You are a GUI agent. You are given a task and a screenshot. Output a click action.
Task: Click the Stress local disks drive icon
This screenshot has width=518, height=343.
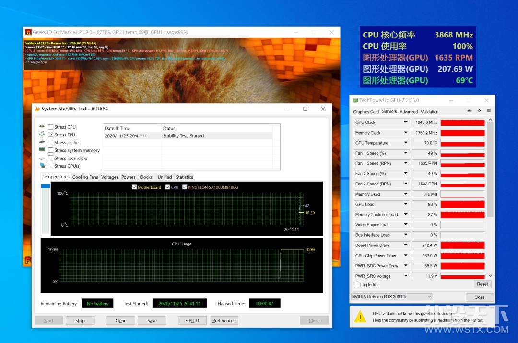[42, 158]
